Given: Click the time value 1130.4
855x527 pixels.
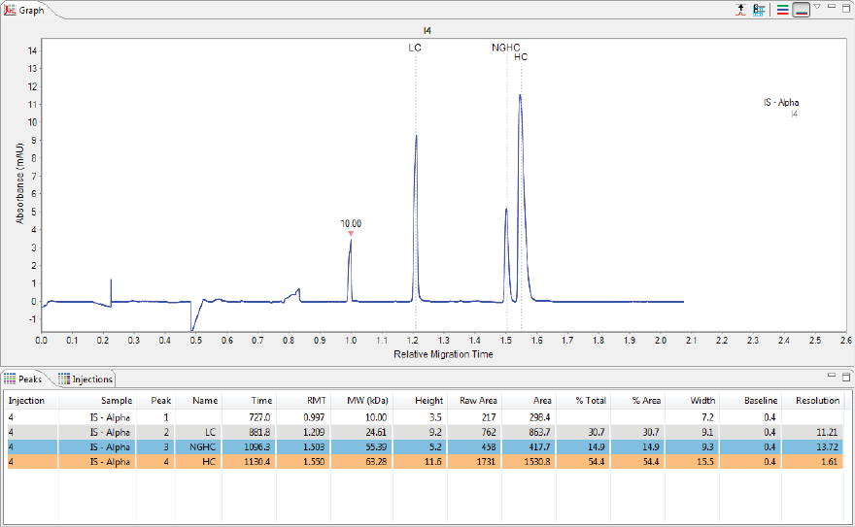Looking at the screenshot, I should pyautogui.click(x=256, y=462).
